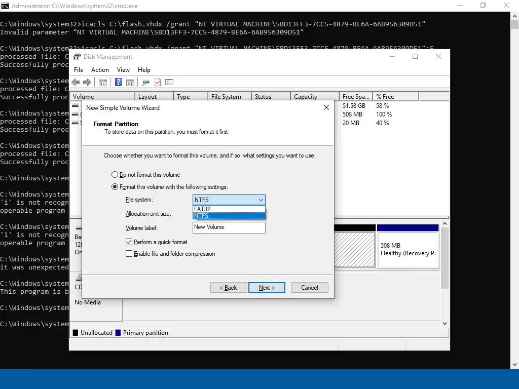The image size is (519, 389).
Task: Click the Settings checklist toolbar icon
Action: click(x=169, y=82)
